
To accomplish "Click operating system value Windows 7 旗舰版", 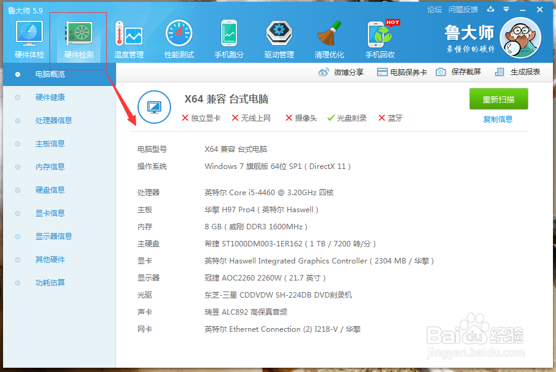I will click(277, 166).
